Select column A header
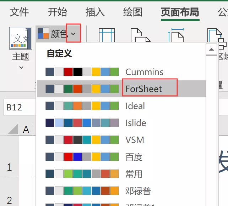 point(26,130)
